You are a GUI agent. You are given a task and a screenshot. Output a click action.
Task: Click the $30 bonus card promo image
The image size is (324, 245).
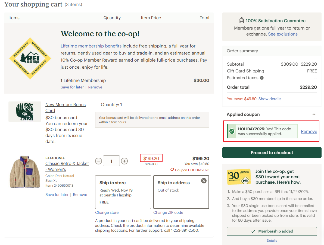238,177
